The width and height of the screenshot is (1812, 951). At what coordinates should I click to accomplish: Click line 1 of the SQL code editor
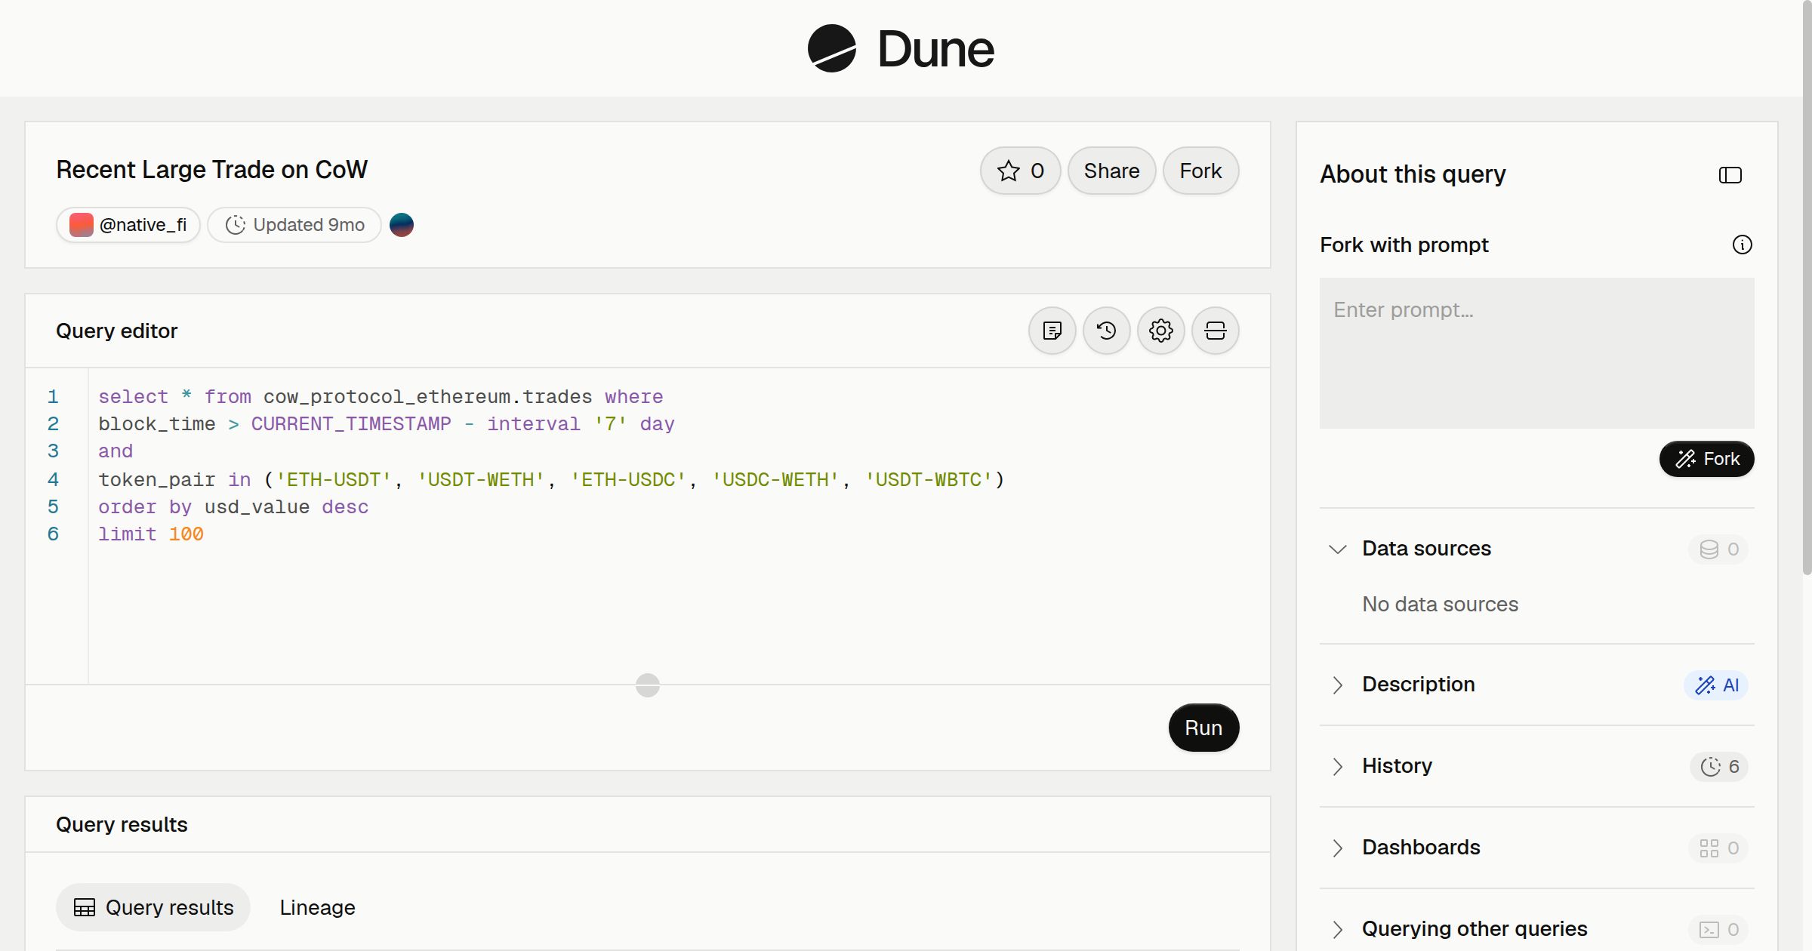(381, 397)
